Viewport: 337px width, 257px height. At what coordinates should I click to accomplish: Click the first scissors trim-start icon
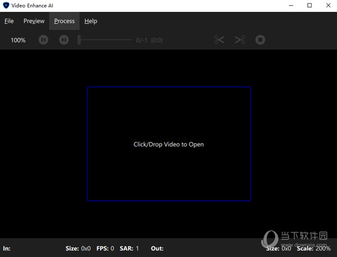click(219, 40)
